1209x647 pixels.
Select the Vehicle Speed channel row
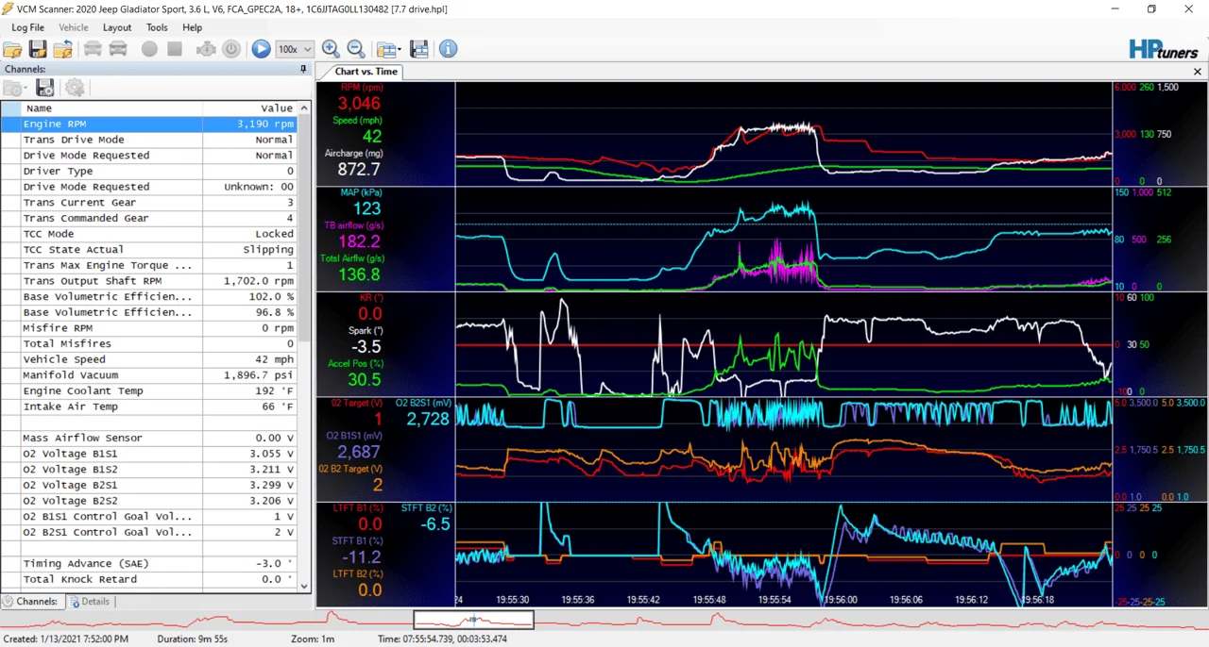[149, 359]
